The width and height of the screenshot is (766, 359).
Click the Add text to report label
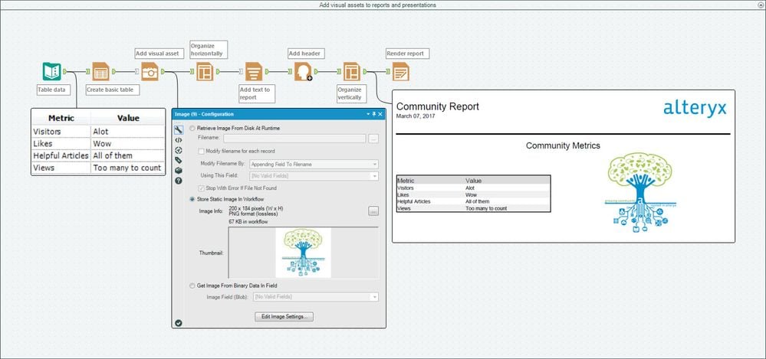(257, 93)
